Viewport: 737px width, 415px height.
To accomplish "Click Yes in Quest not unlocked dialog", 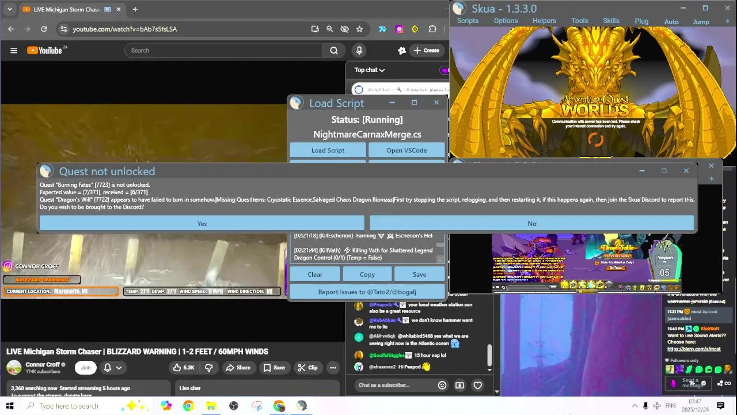I will [202, 224].
